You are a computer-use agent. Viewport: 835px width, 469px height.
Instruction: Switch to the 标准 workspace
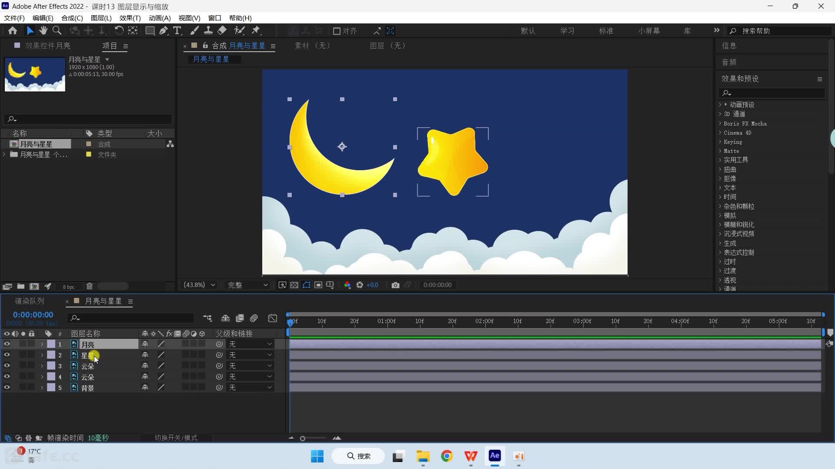[606, 31]
